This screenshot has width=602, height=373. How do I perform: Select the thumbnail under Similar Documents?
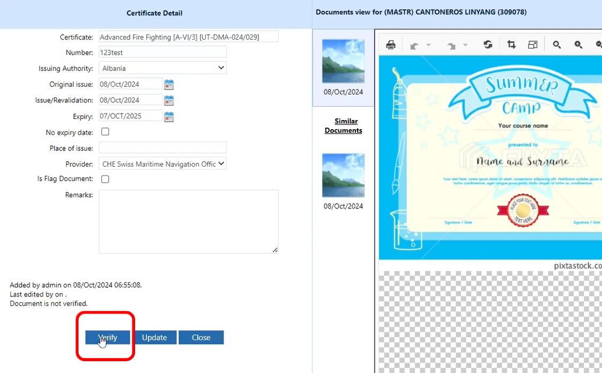(343, 175)
